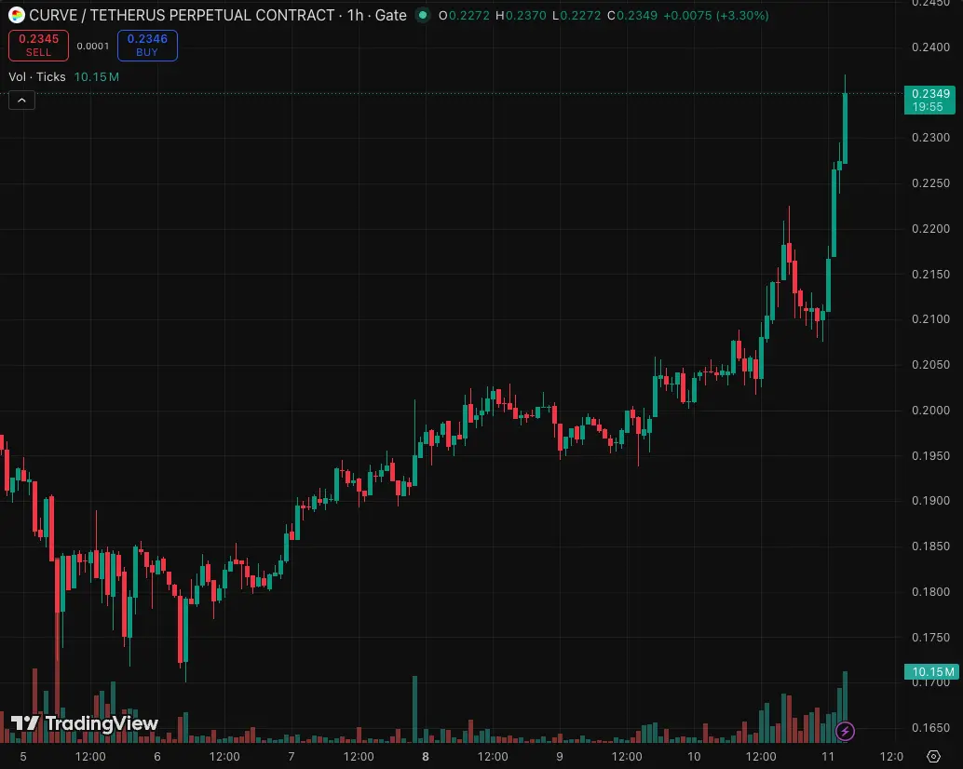Image resolution: width=963 pixels, height=769 pixels.
Task: Click the 10.15 M volume value
Action: tap(97, 76)
